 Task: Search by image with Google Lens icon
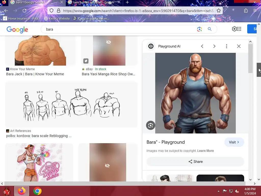click(199, 29)
